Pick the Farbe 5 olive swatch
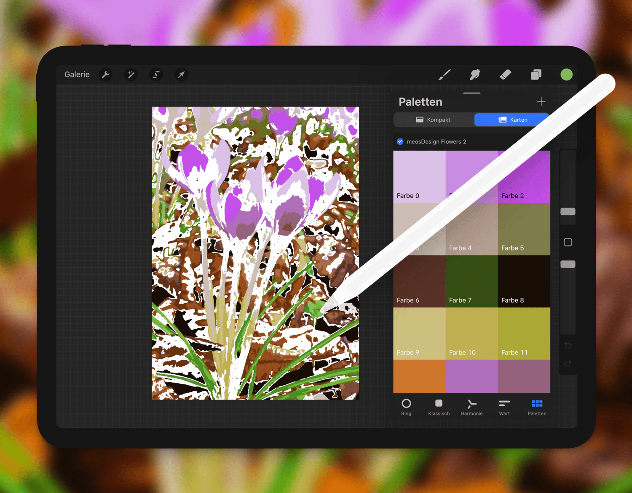 (x=524, y=229)
